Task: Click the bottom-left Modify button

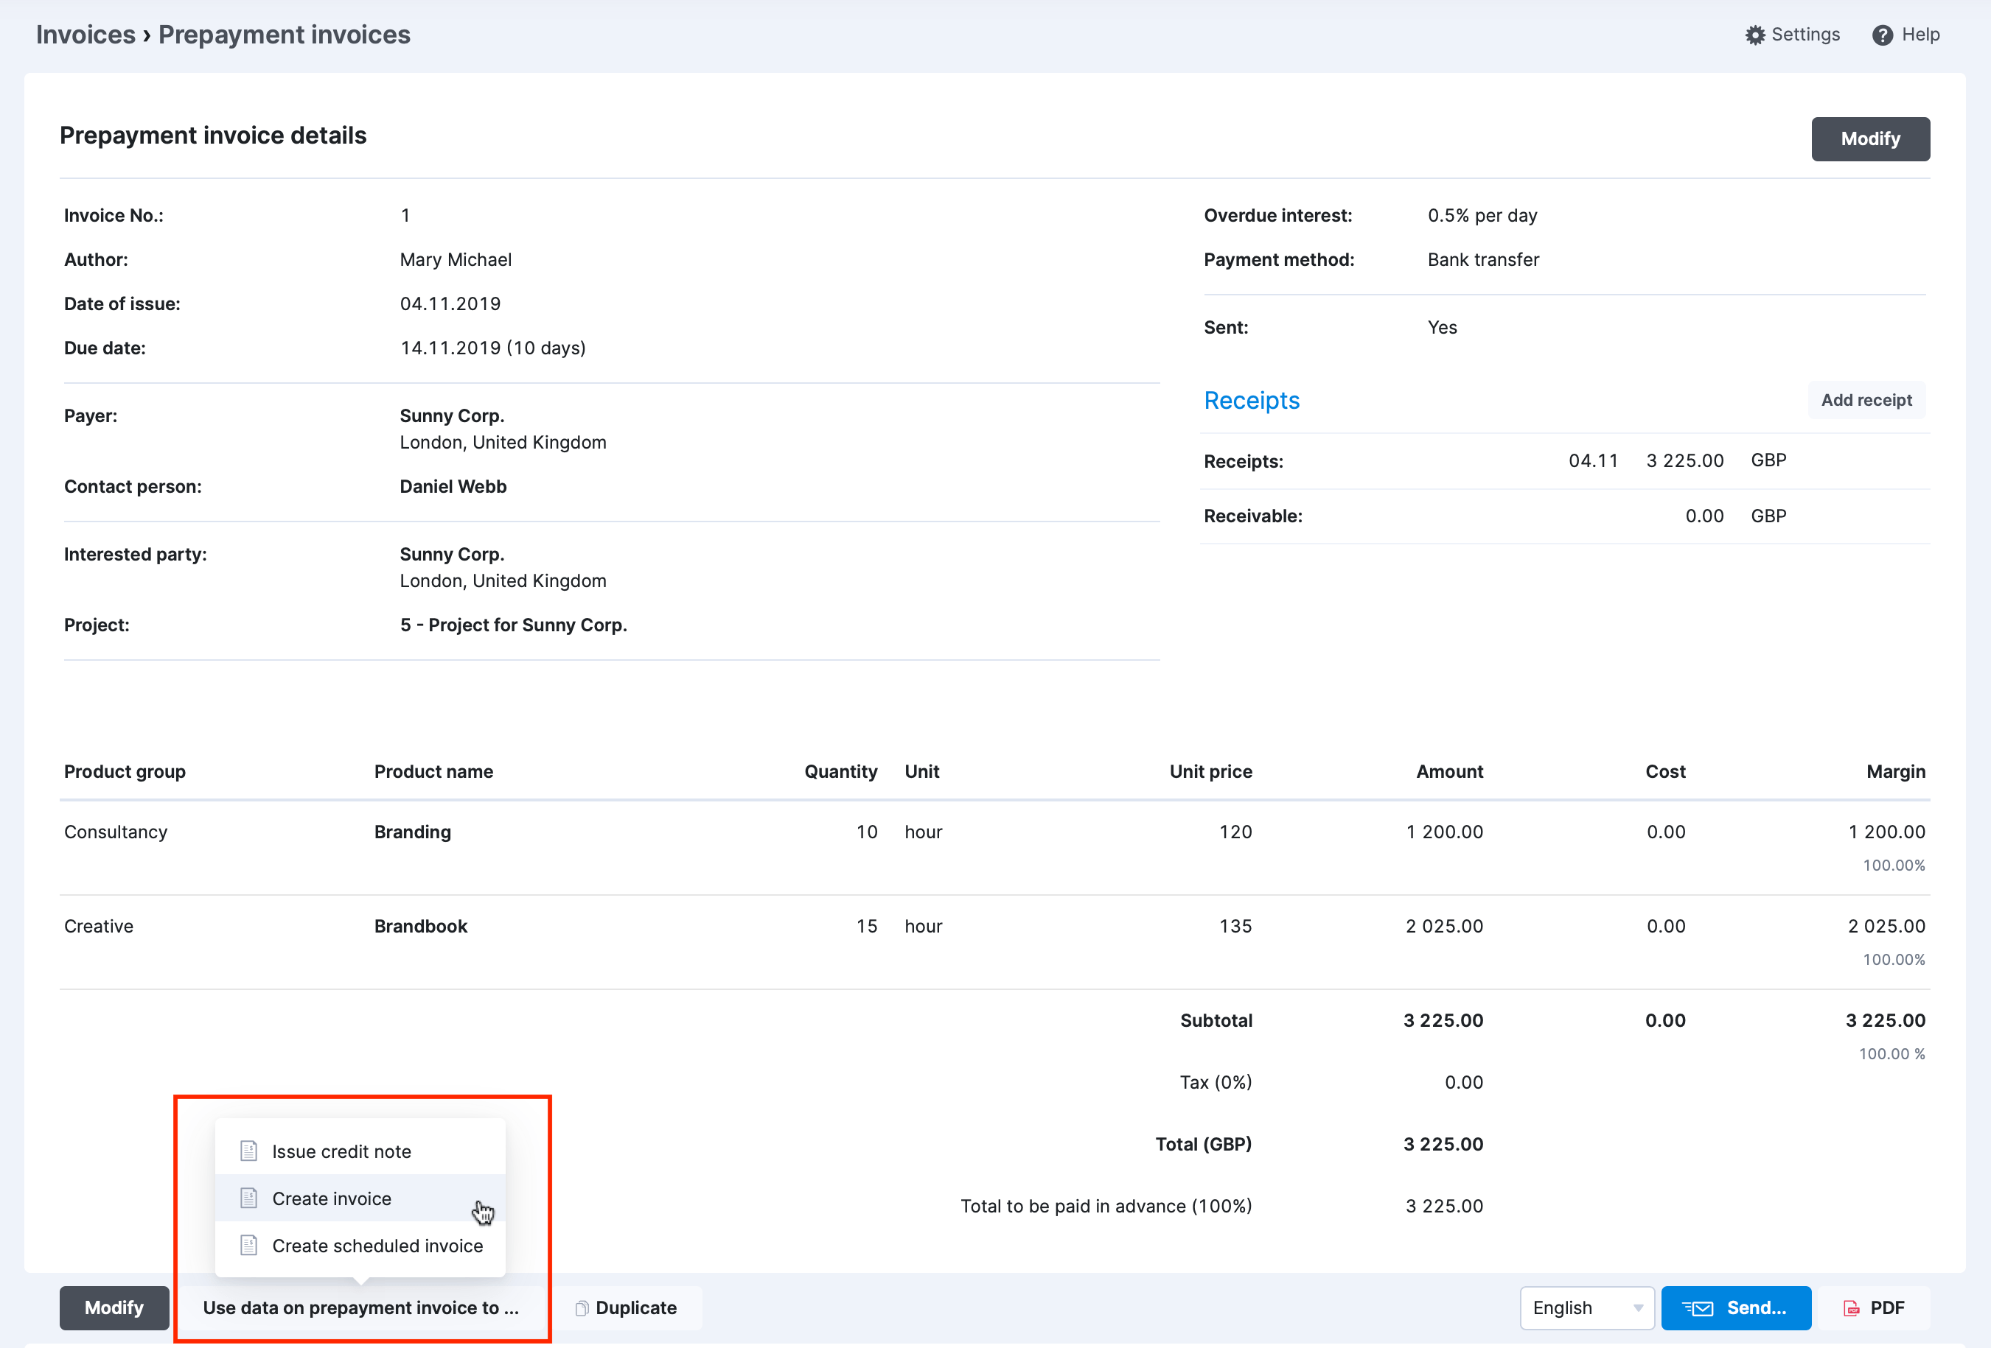Action: point(114,1307)
